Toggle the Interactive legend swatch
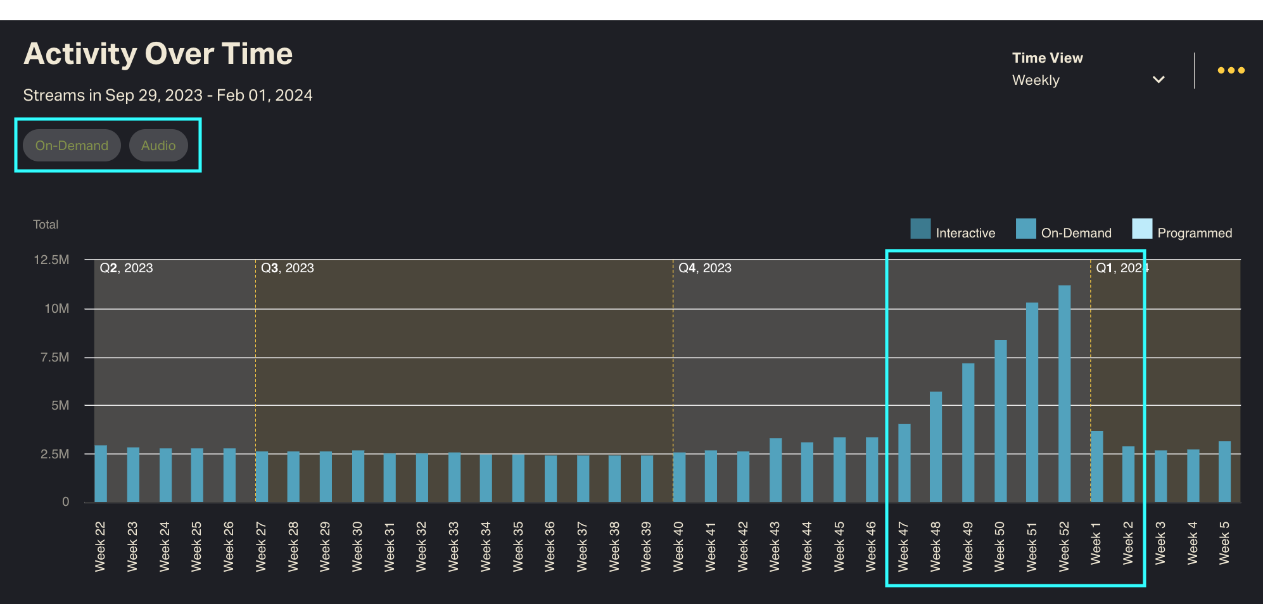Screen dimensions: 1263x604 tap(920, 229)
